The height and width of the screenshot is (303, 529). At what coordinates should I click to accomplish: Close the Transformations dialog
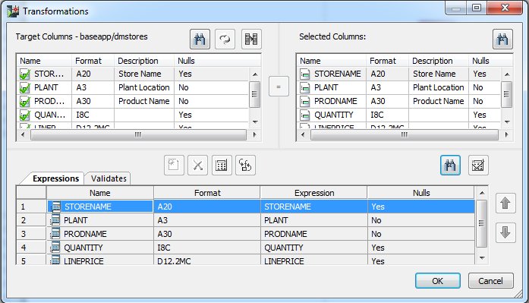505,8
